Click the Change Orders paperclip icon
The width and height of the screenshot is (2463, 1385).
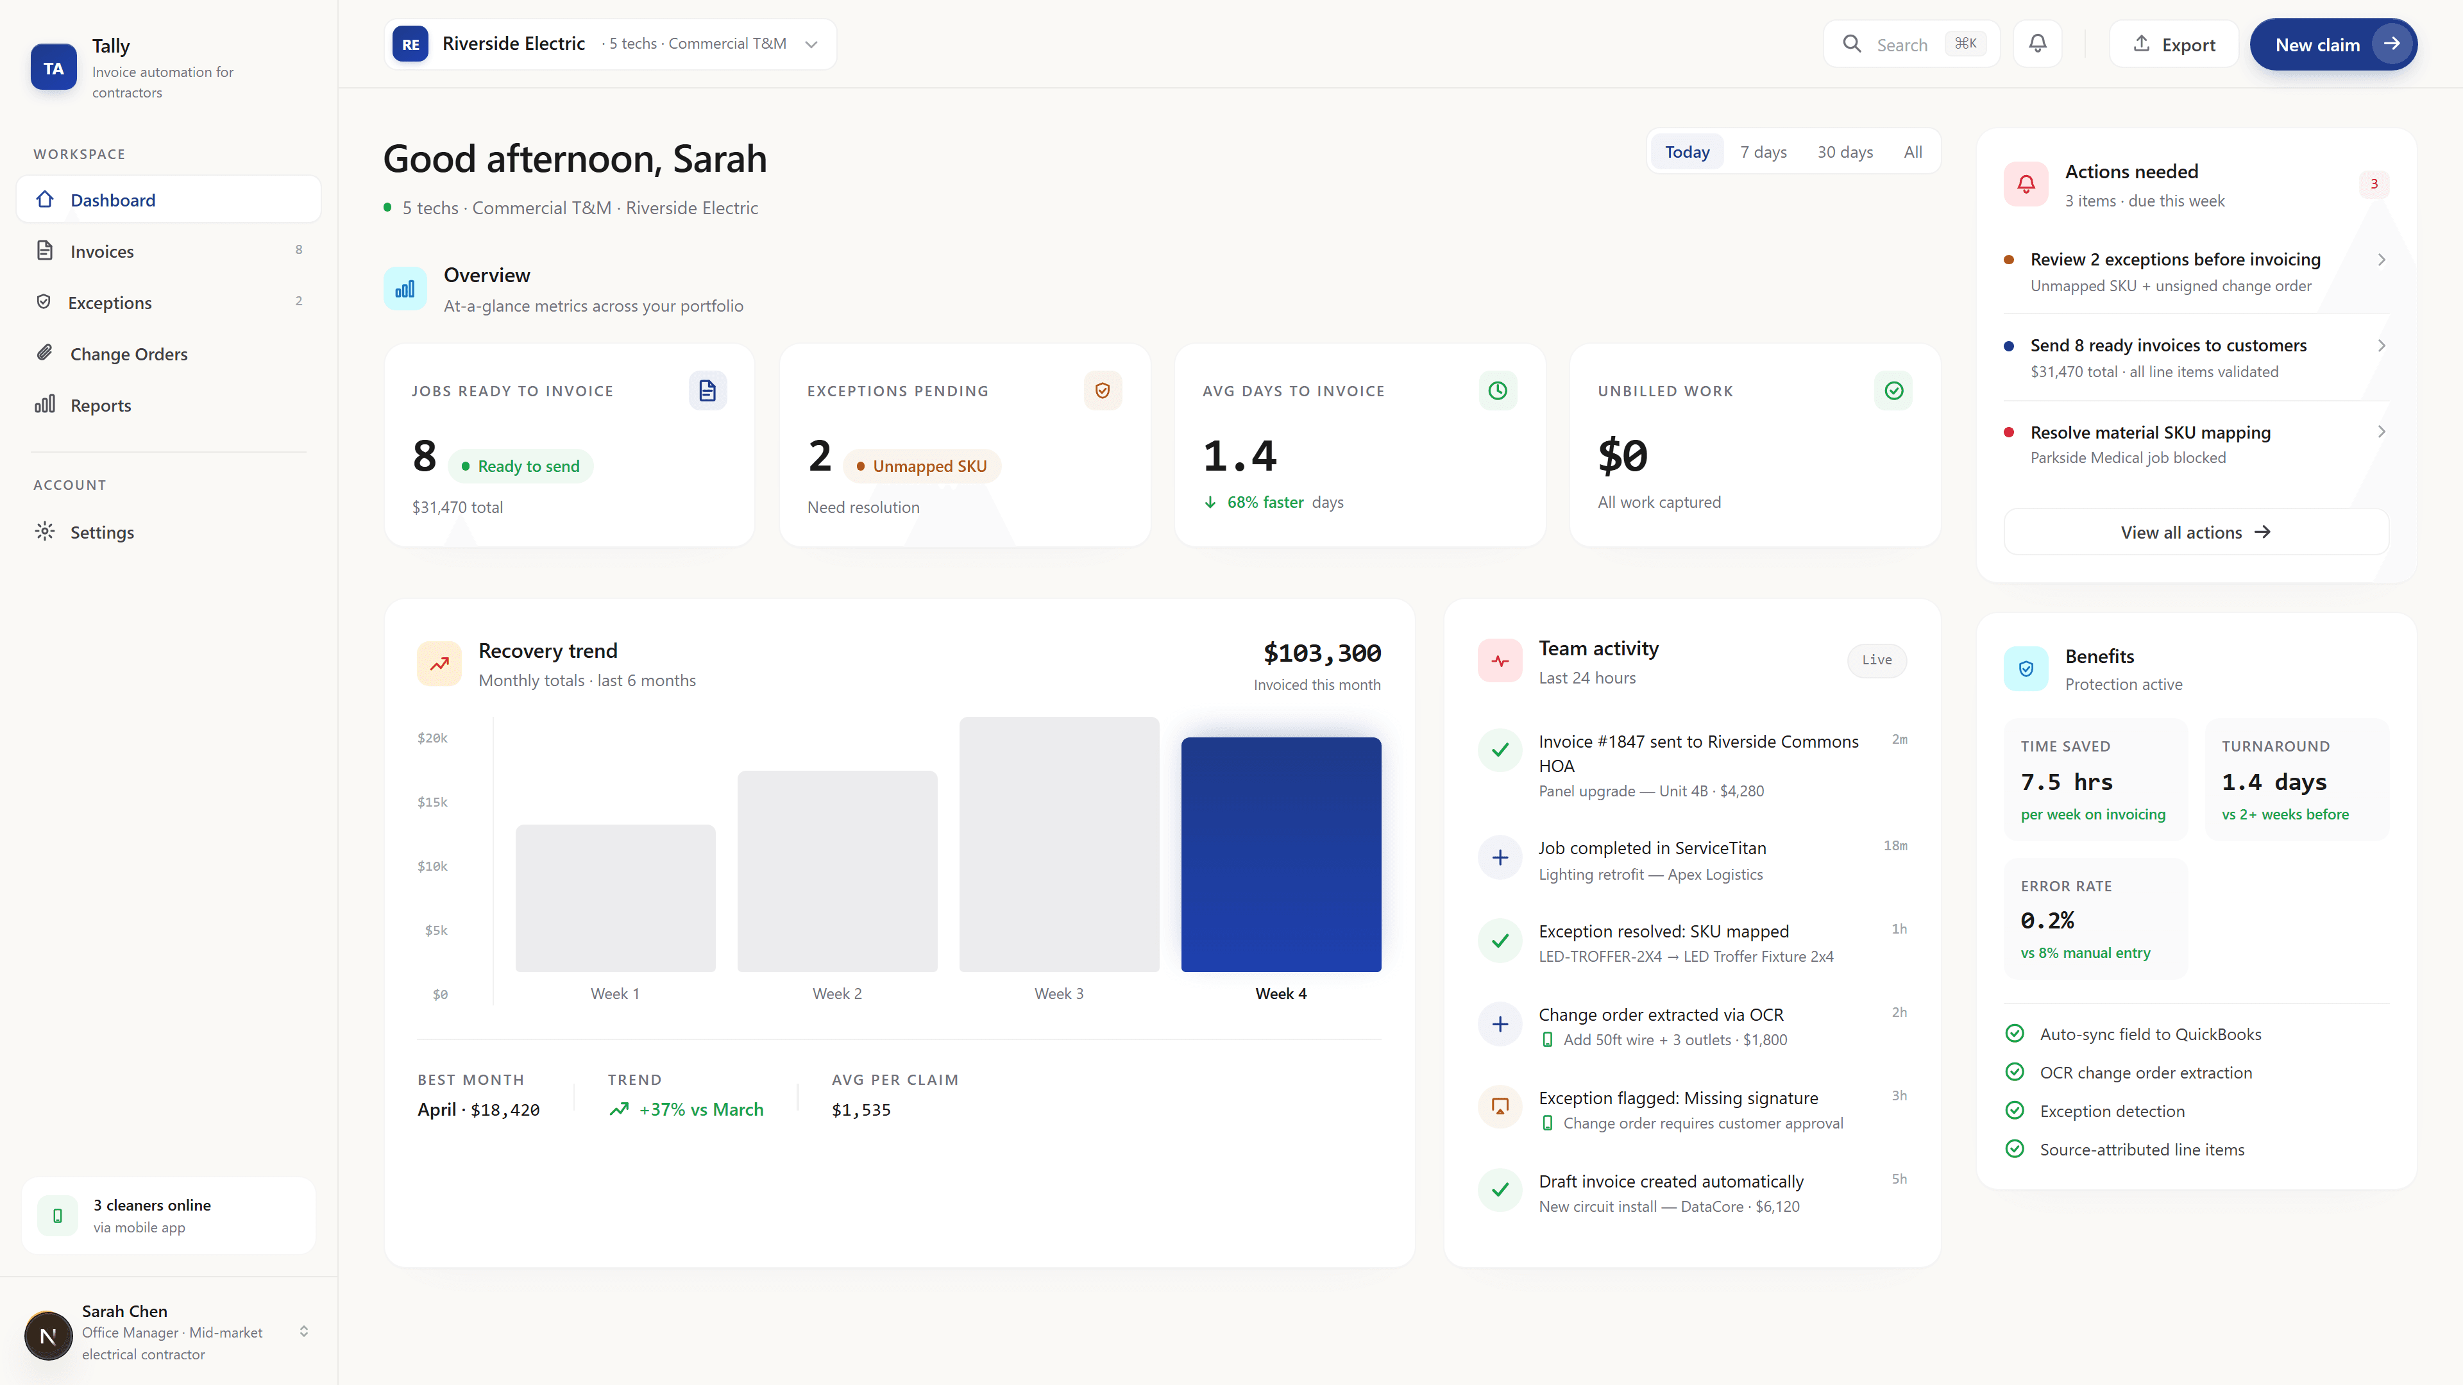tap(45, 353)
